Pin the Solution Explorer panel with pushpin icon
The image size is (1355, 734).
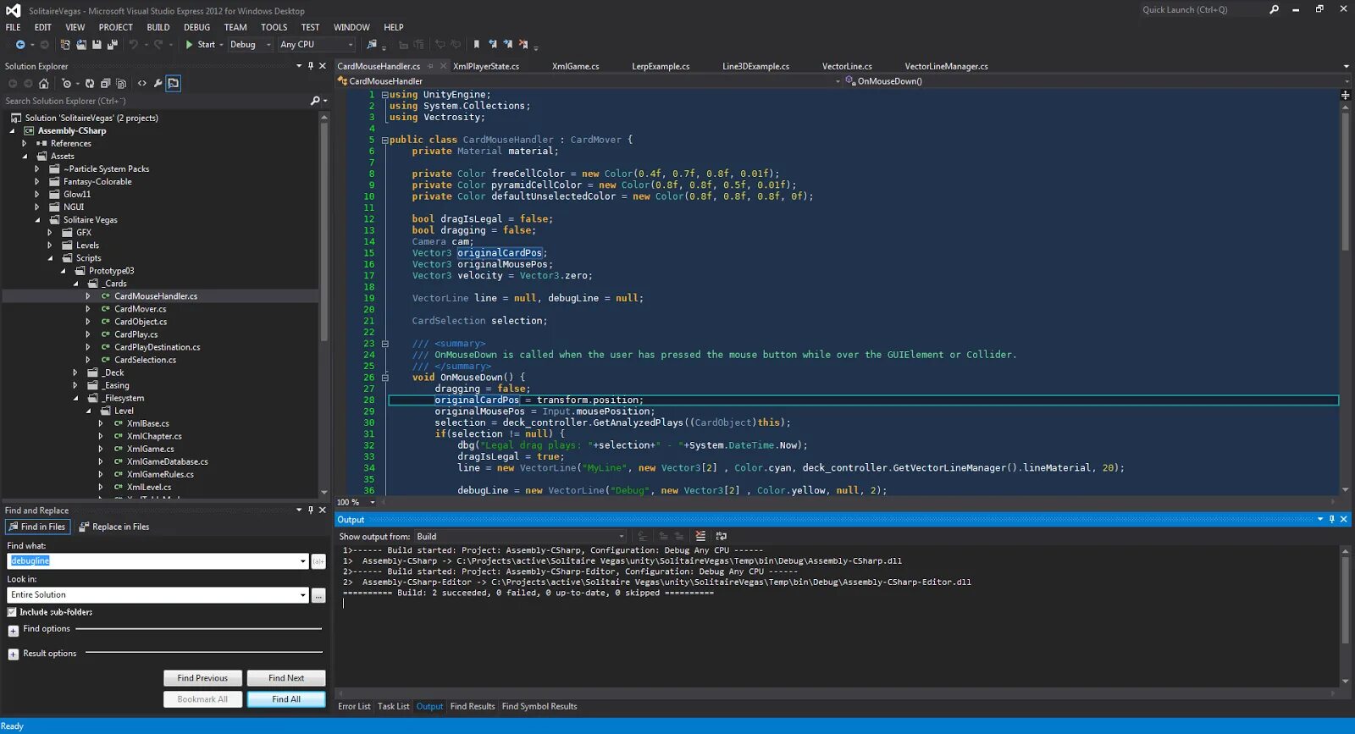(x=311, y=66)
